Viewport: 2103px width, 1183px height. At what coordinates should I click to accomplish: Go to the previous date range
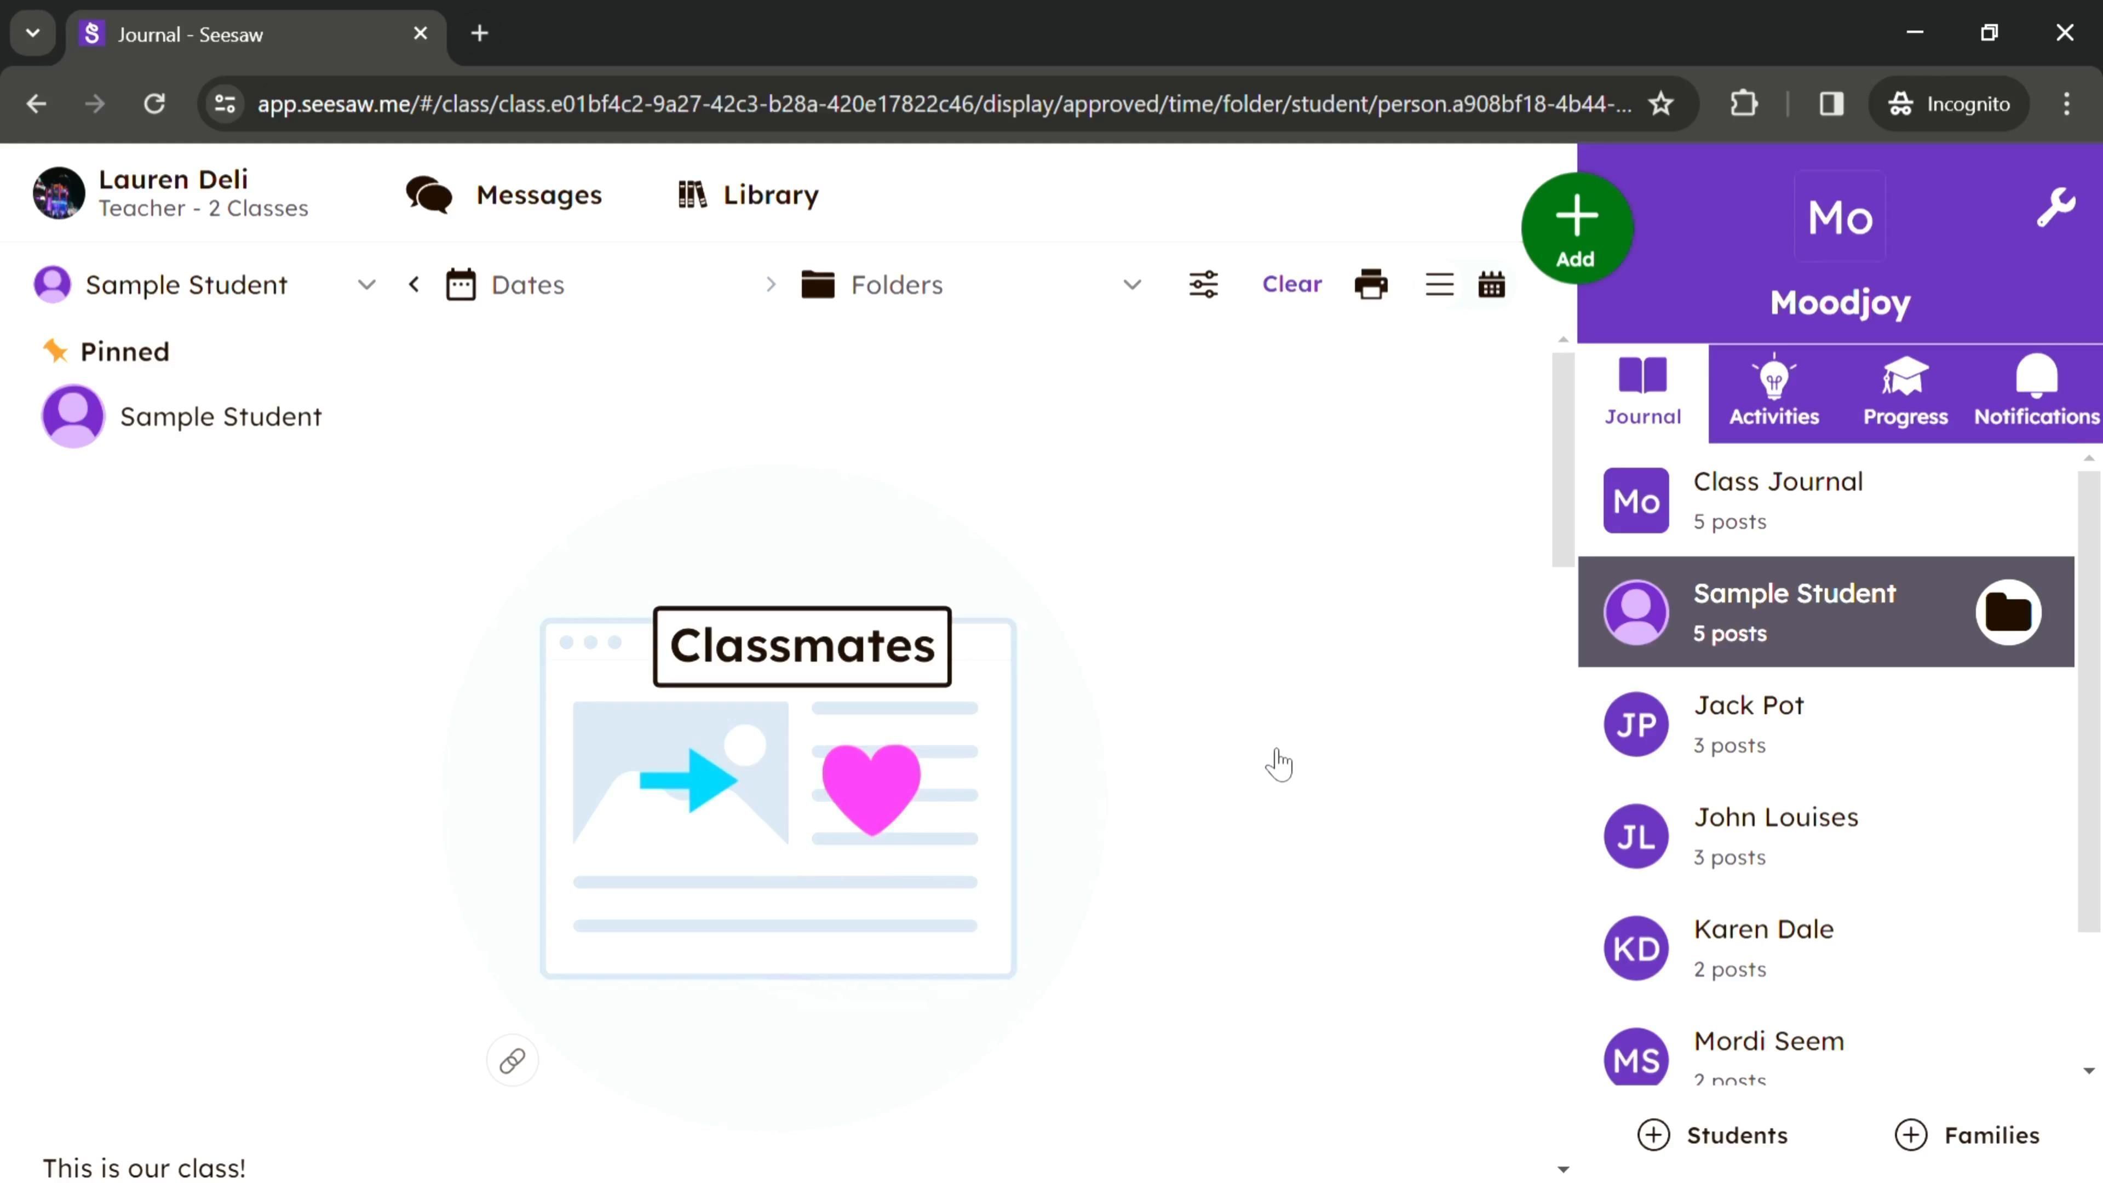[x=414, y=284]
